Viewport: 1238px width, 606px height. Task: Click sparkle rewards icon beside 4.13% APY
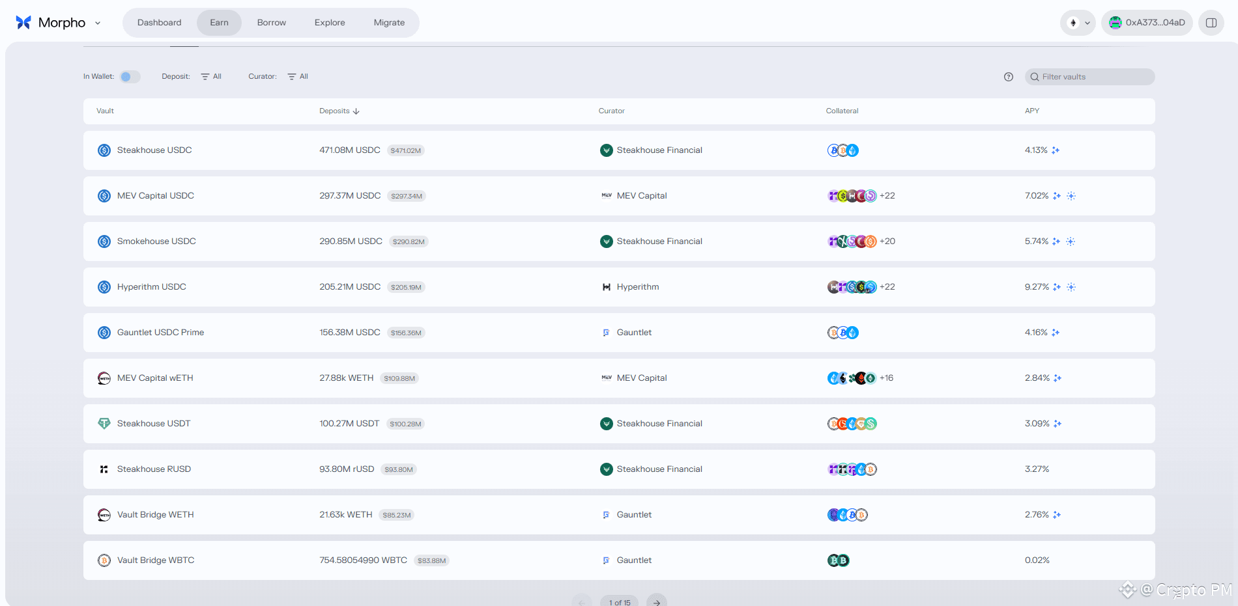(1056, 150)
